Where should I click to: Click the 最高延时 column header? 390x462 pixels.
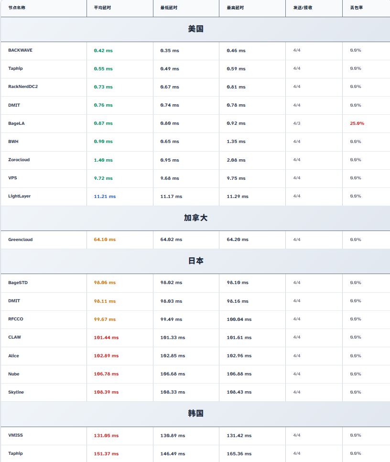pyautogui.click(x=236, y=8)
